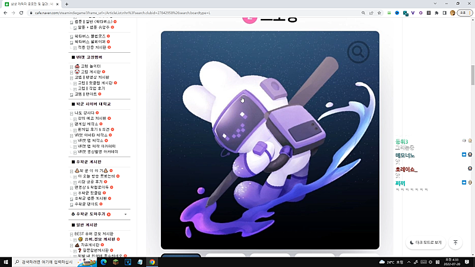Select the Naver cafe browser tab
Screen dimensions: 475x267
(x=31, y=4)
